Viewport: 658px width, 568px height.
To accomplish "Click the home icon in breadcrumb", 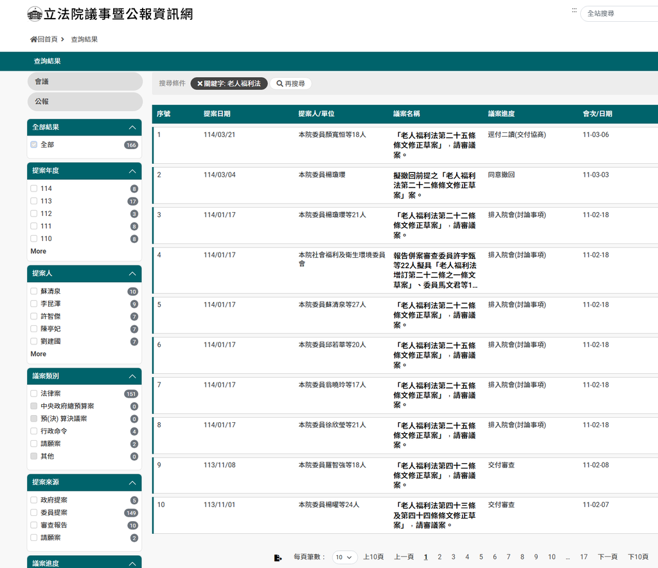I will tap(34, 39).
